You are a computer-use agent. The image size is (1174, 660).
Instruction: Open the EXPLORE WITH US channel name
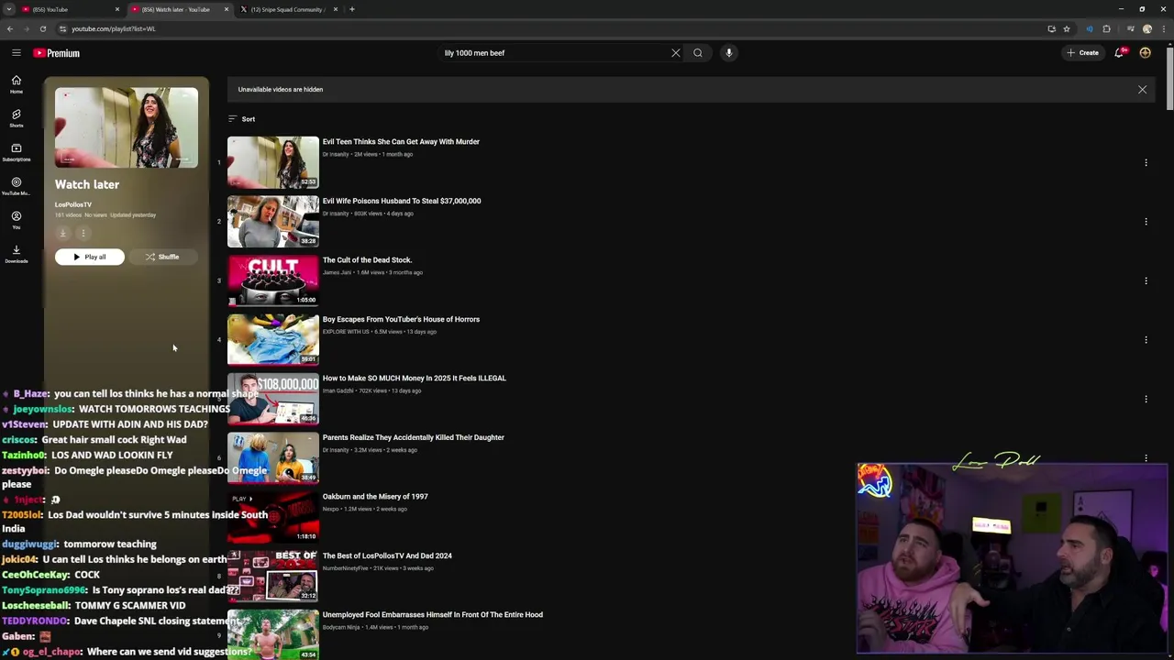click(x=347, y=332)
